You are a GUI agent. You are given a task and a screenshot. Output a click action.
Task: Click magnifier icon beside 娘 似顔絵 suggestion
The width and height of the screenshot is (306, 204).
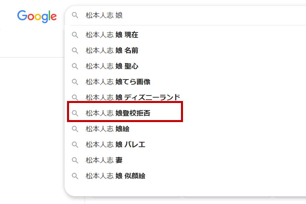[x=75, y=176]
